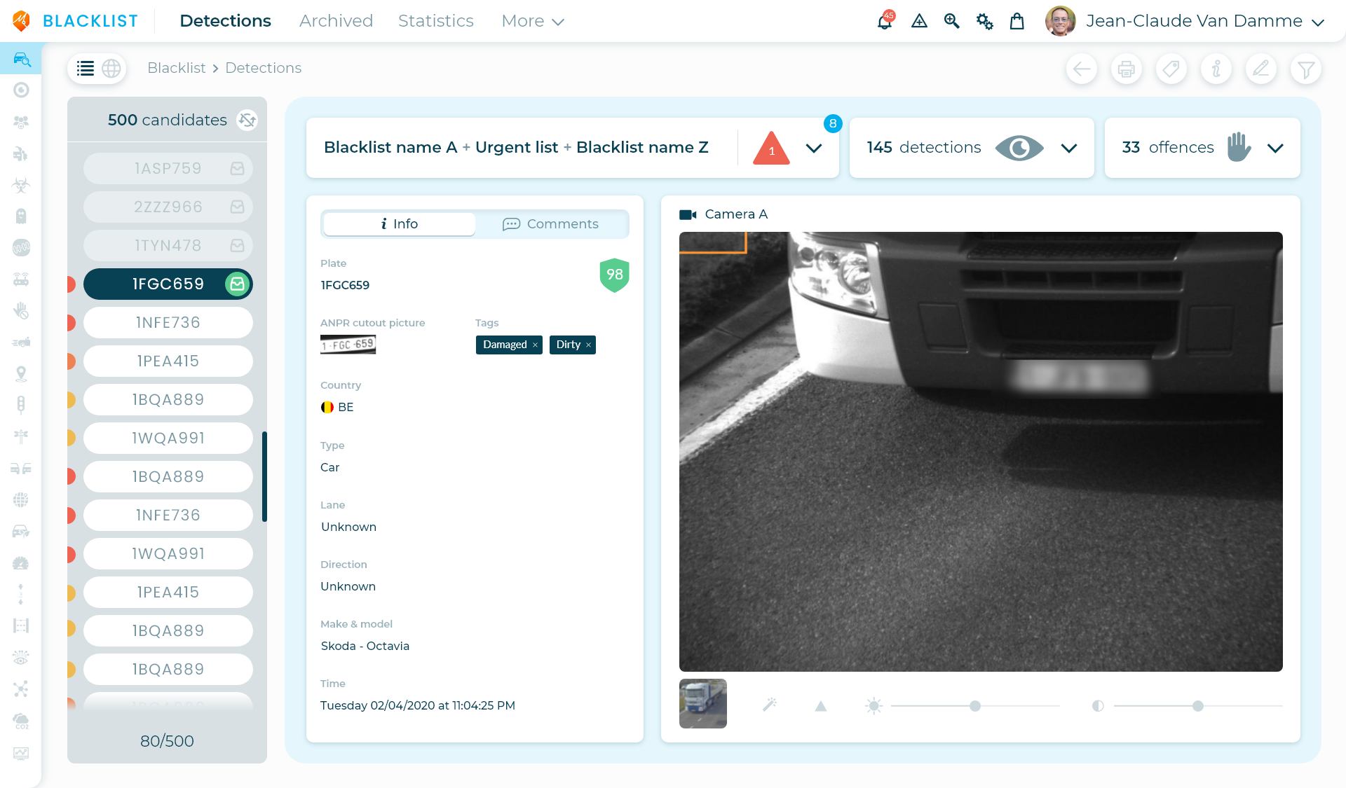Remove the Dirty tag
Image resolution: width=1346 pixels, height=788 pixels.
pyautogui.click(x=587, y=345)
